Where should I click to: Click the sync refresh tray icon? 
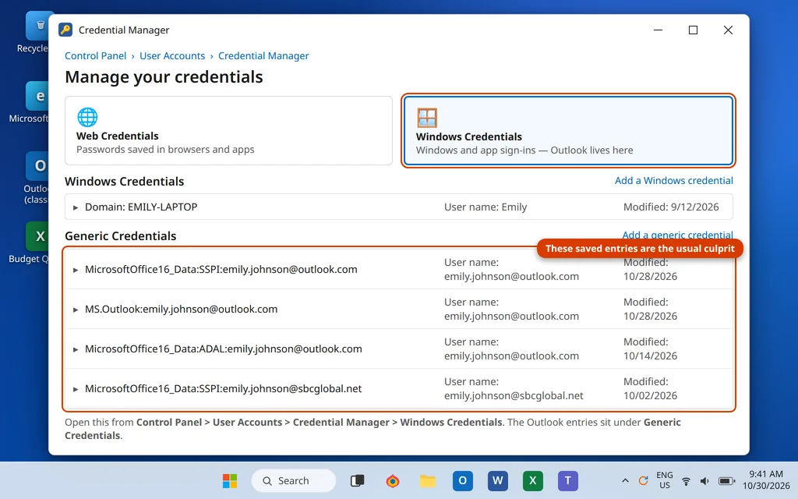(643, 480)
